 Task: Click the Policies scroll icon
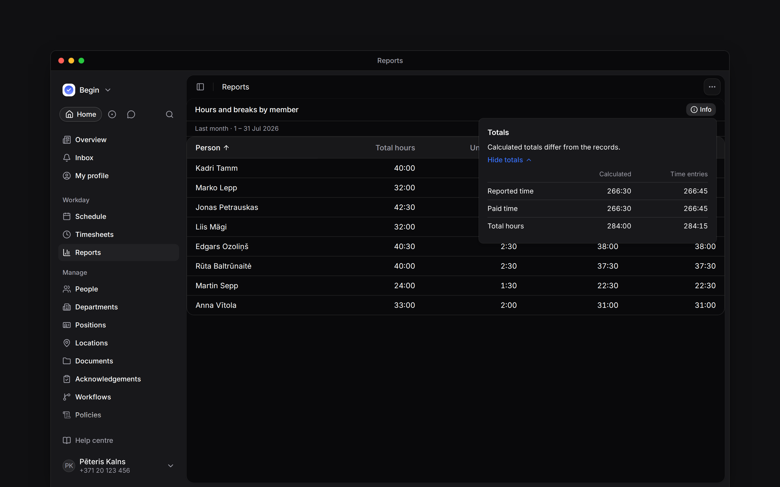(x=67, y=415)
